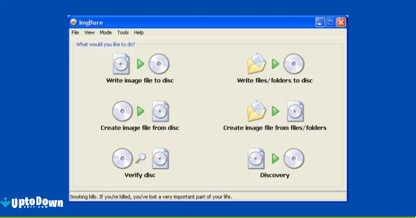This screenshot has height=218, width=416.
Task: Open the Mode menu
Action: (105, 33)
